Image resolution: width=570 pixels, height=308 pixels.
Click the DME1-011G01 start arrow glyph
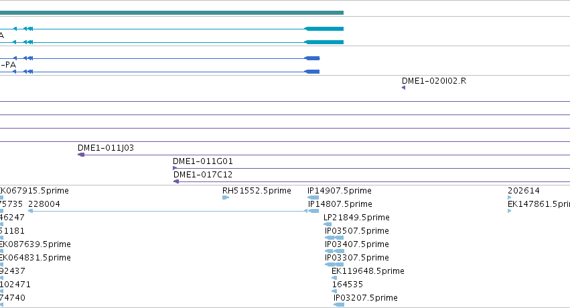coord(175,168)
